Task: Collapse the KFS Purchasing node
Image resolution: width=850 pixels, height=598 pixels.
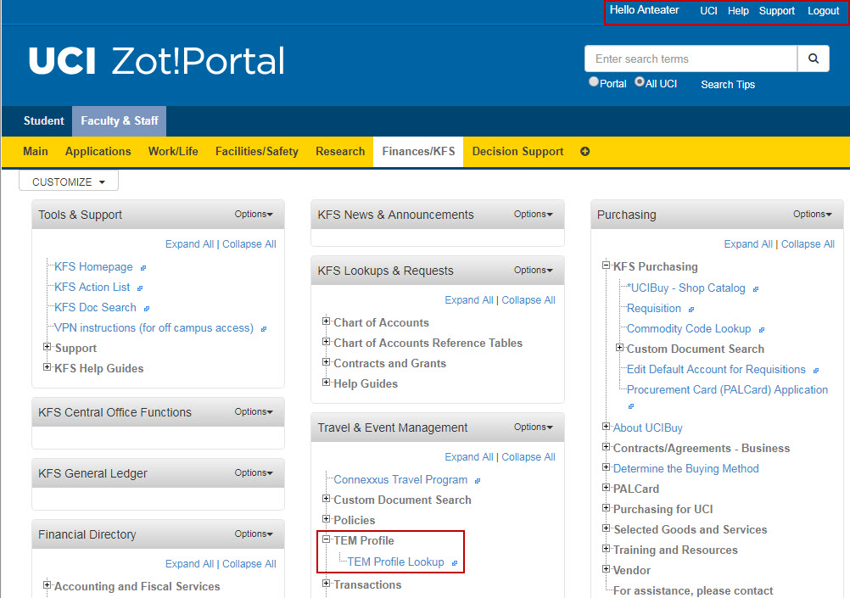Action: coord(606,265)
